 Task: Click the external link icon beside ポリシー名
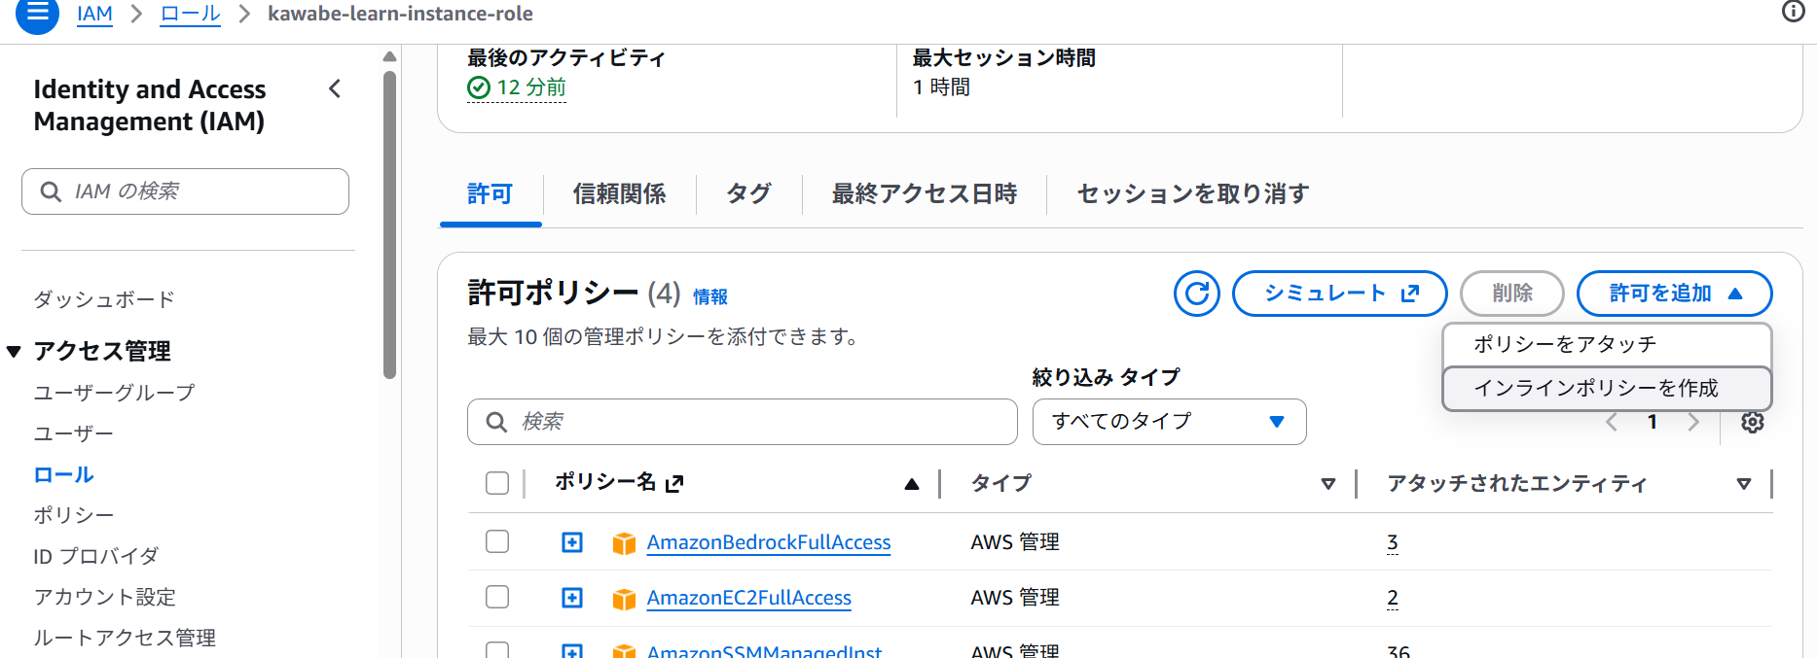point(674,483)
